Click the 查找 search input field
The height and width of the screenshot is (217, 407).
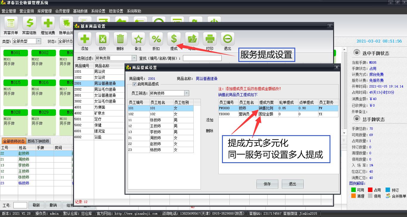(x=202, y=58)
